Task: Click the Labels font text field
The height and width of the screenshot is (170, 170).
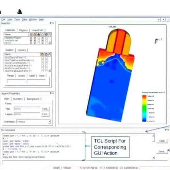Action: 27,114
